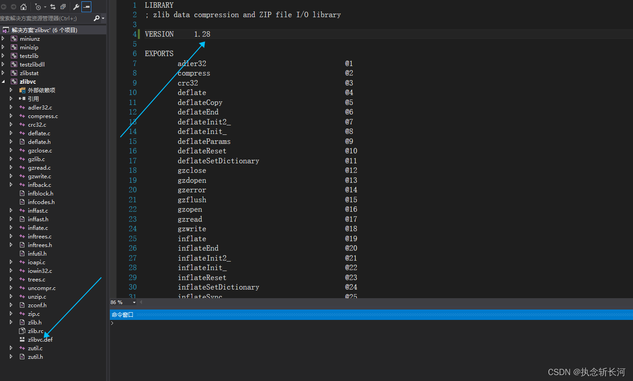Click the inftrees.c file icon
Image resolution: width=633 pixels, height=381 pixels.
pos(22,236)
